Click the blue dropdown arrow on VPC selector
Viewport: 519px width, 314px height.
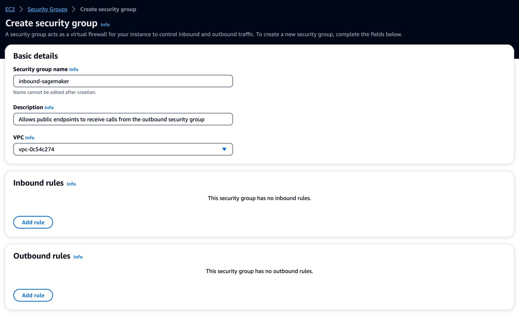pyautogui.click(x=224, y=149)
